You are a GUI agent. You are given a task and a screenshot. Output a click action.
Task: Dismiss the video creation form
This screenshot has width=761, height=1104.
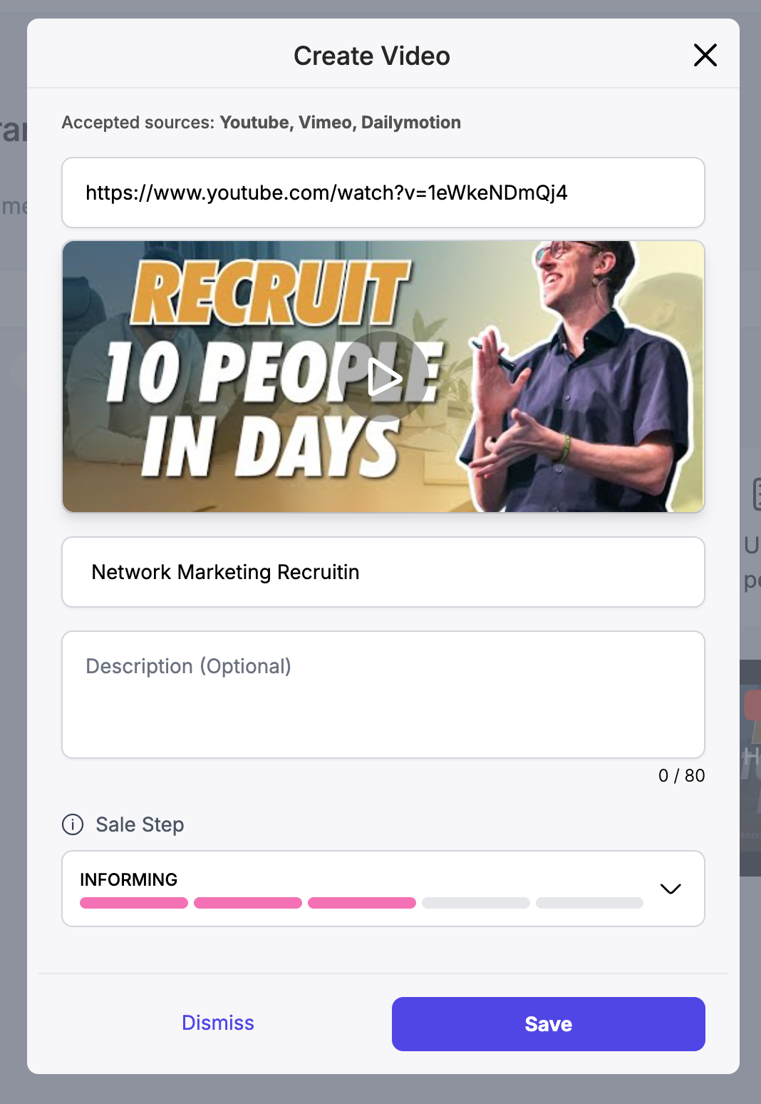pyautogui.click(x=218, y=1023)
